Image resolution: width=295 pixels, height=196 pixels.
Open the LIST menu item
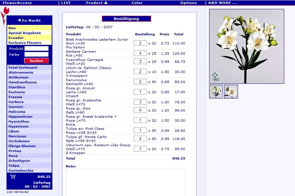pyautogui.click(x=65, y=3)
